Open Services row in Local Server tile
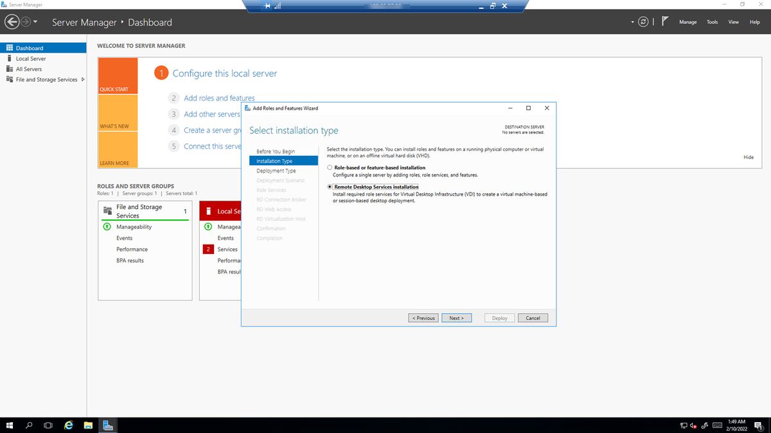The image size is (771, 433). pyautogui.click(x=227, y=249)
